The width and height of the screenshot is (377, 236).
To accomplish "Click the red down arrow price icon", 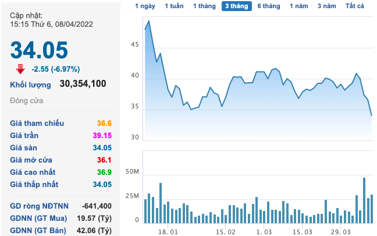I will pyautogui.click(x=20, y=69).
